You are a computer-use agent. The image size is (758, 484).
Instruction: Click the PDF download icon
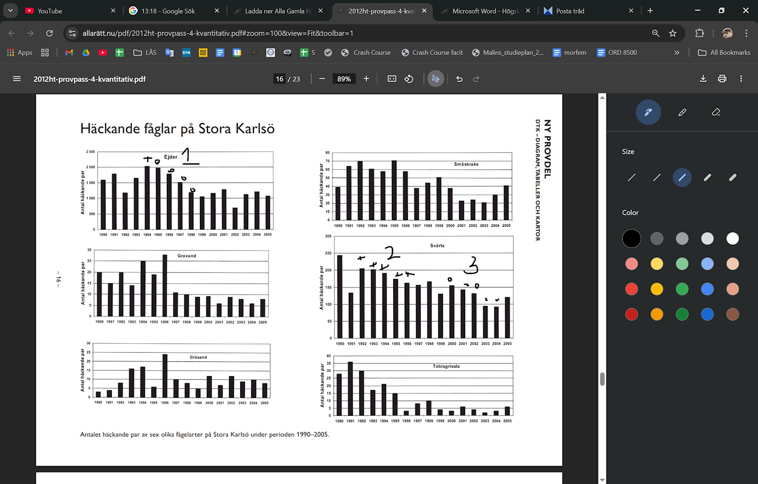703,79
